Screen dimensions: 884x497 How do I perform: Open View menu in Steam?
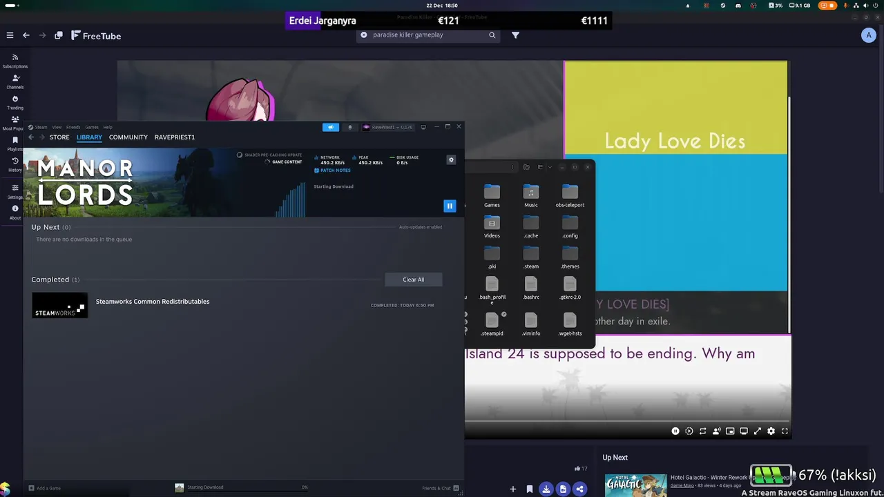(x=57, y=127)
